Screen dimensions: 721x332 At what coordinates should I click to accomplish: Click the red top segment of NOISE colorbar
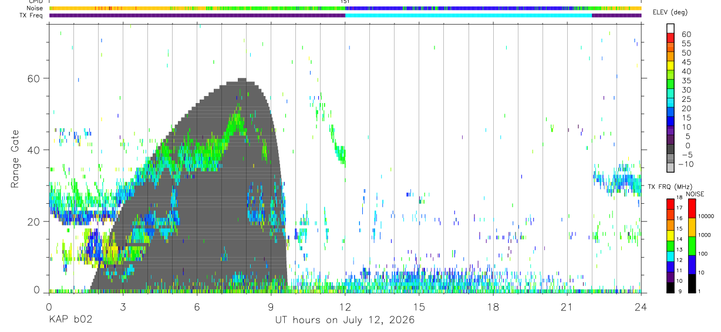pyautogui.click(x=691, y=208)
